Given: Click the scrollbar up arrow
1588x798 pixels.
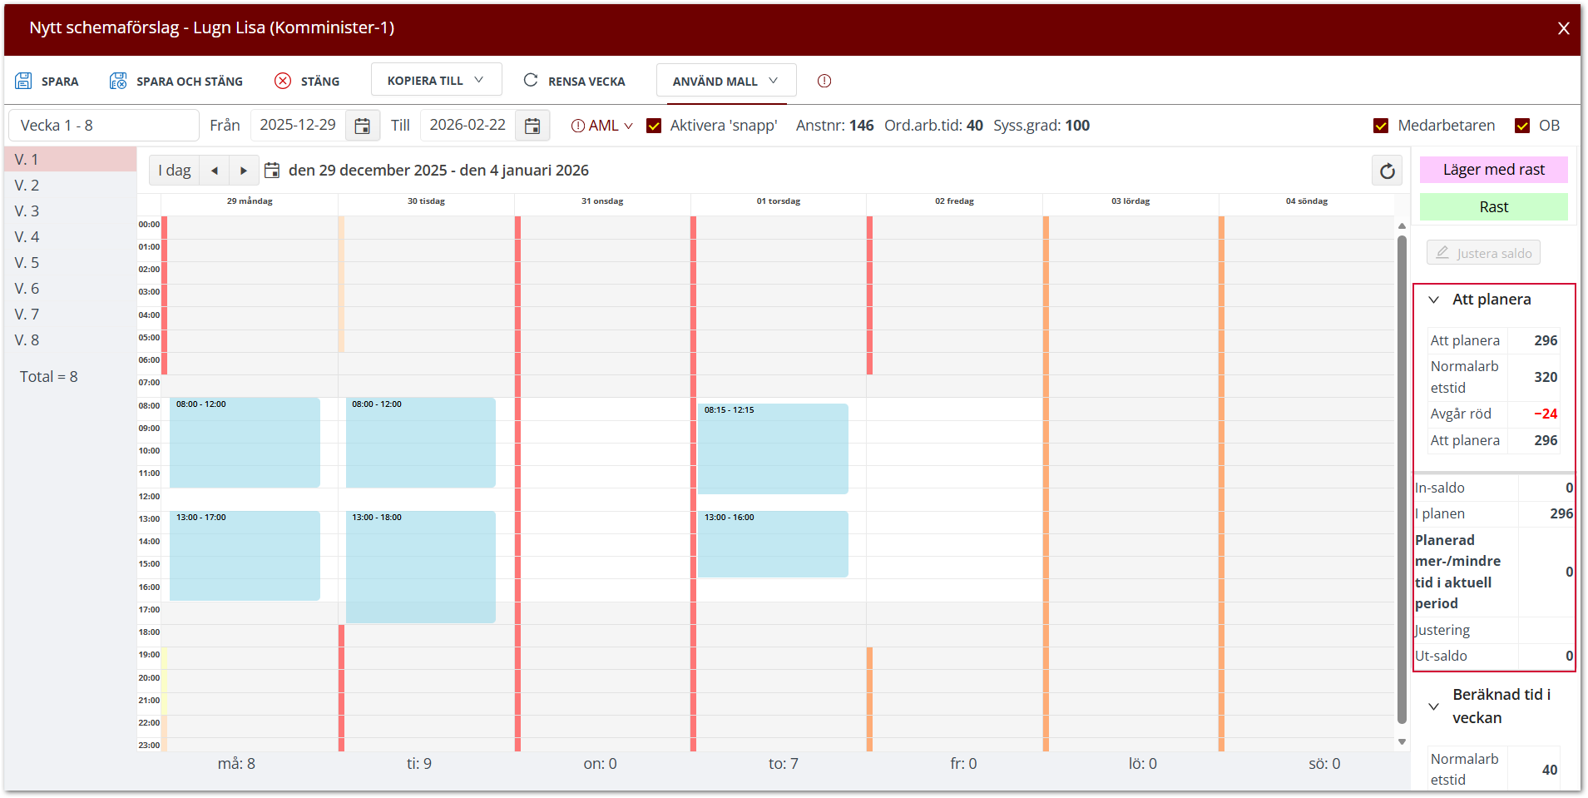Looking at the screenshot, I should coord(1402,226).
